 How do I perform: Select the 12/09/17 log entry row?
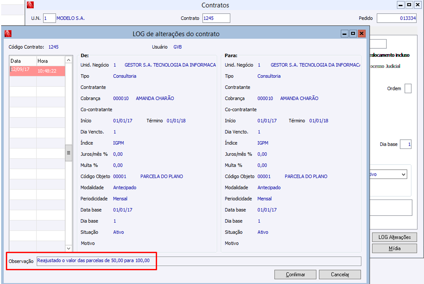point(37,71)
